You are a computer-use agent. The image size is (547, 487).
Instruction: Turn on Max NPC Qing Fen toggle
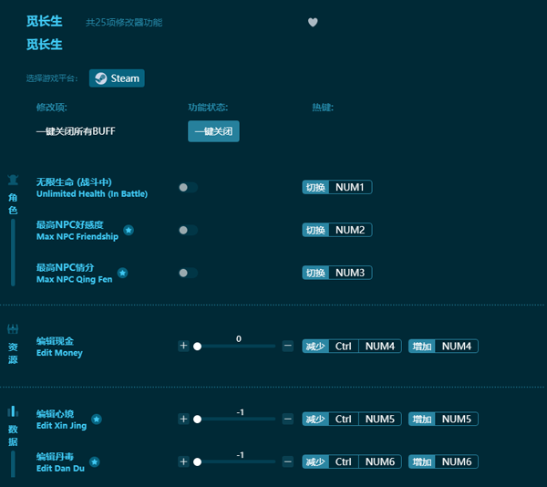[x=188, y=273]
